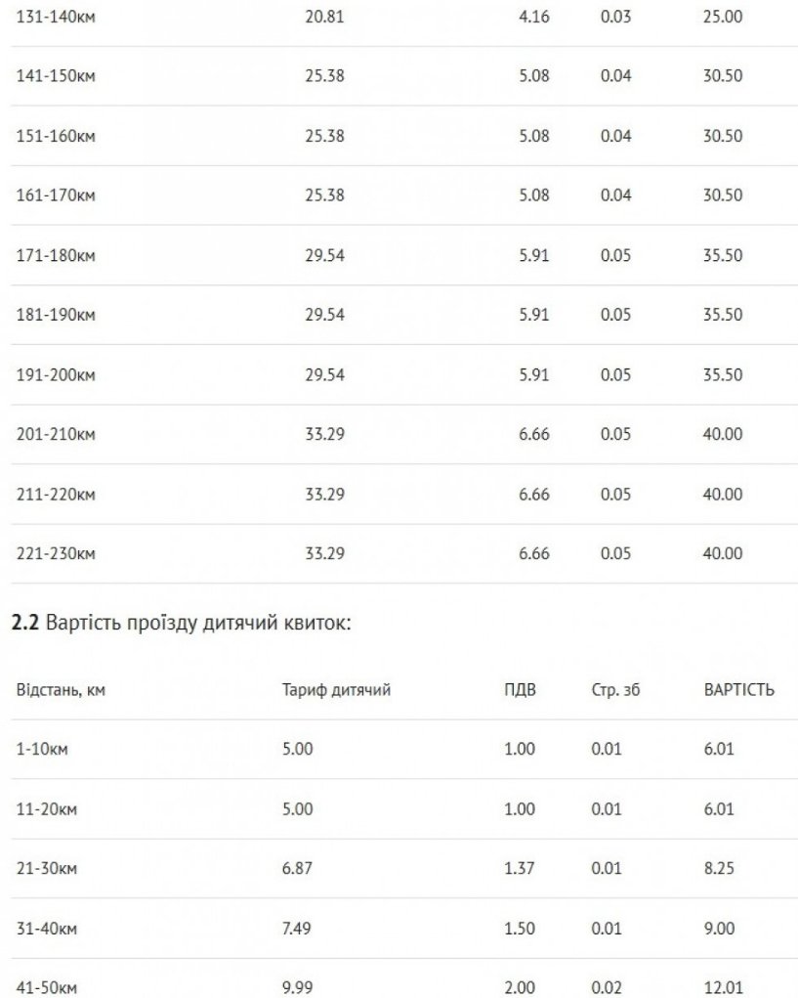Click the Тариф дитячий column header
This screenshot has width=798, height=998.
[336, 690]
